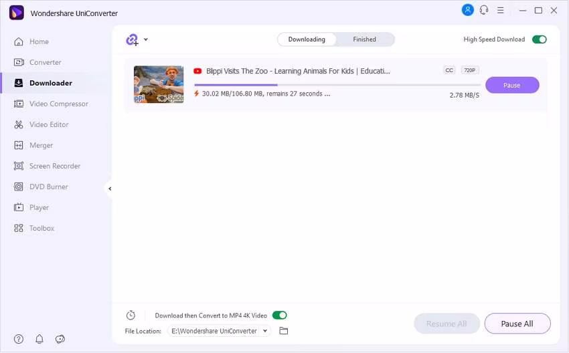The height and width of the screenshot is (353, 569).
Task: Open Screen Recorder from sidebar
Action: pos(55,166)
